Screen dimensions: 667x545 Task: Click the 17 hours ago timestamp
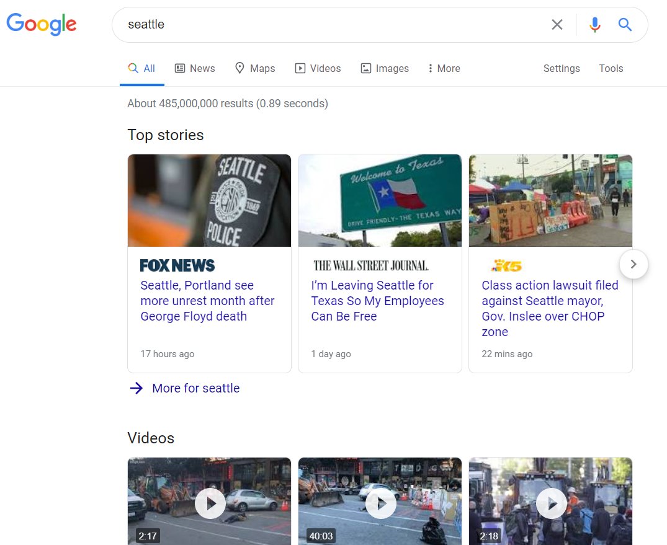click(167, 353)
